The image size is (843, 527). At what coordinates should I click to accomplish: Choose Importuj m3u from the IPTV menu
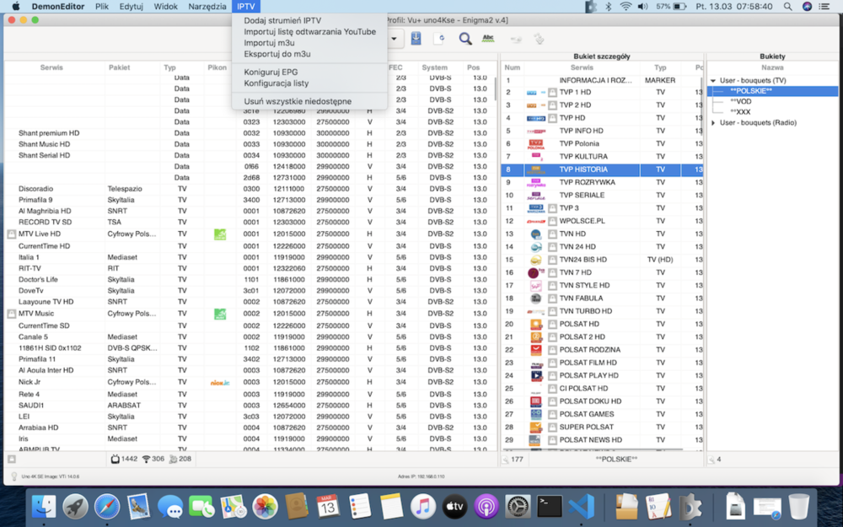[269, 43]
